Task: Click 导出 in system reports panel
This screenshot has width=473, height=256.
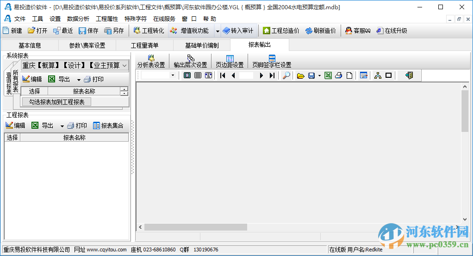Action: click(59, 79)
